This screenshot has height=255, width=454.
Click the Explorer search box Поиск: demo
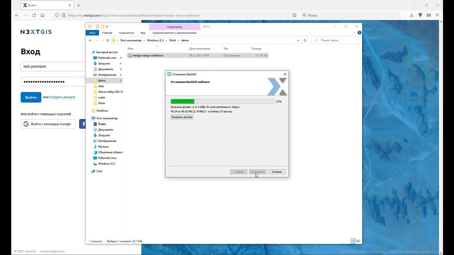coord(336,40)
